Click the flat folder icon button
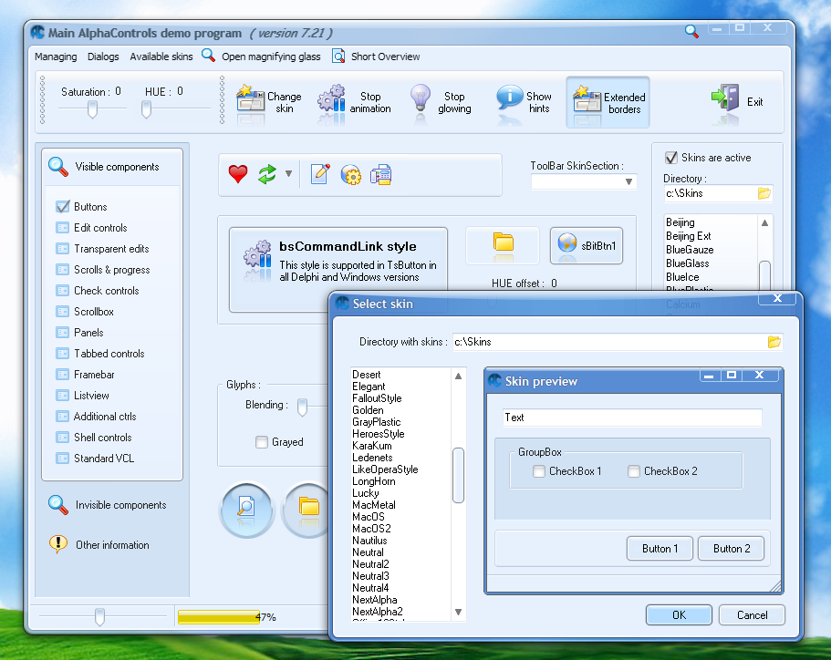Screen dimensions: 831x660 503,246
